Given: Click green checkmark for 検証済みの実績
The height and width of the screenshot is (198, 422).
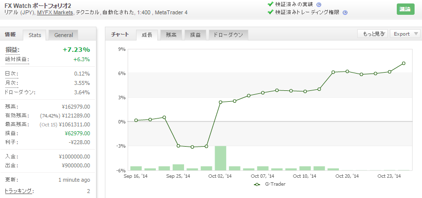Looking at the screenshot, I should 270,4.
